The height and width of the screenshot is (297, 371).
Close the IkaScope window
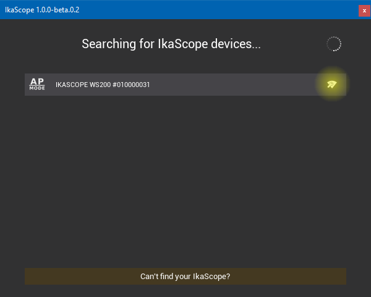coord(364,11)
